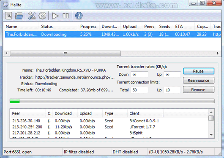Click the Client column header
The width and height of the screenshot is (224, 158).
[145, 113]
